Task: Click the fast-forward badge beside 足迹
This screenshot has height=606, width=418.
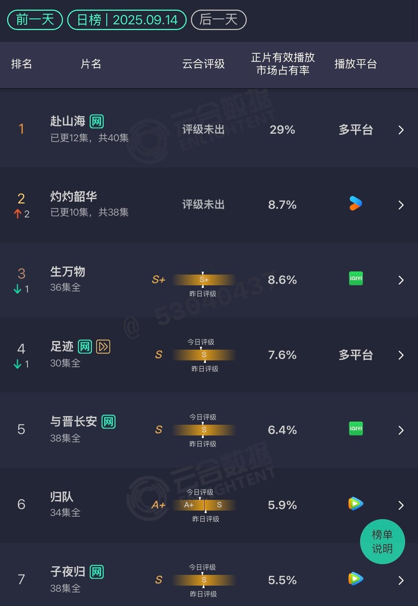Action: pos(103,347)
